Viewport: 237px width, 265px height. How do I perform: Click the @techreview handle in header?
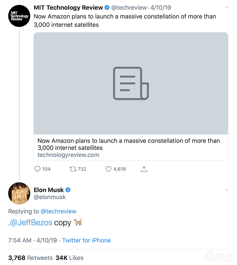click(x=129, y=8)
